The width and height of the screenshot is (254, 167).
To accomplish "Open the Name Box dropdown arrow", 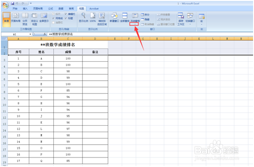I will pos(30,34).
